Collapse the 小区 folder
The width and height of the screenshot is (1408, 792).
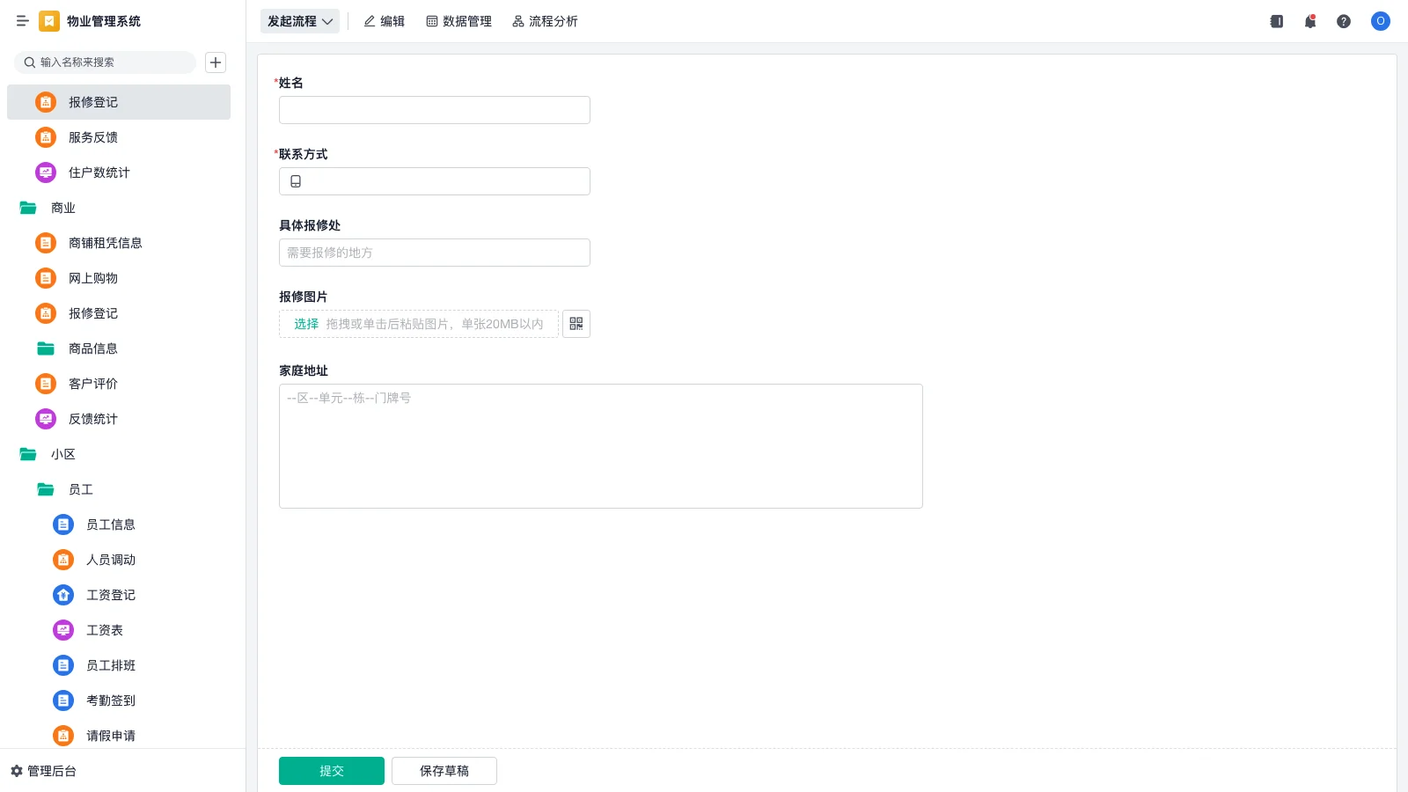[x=28, y=454]
